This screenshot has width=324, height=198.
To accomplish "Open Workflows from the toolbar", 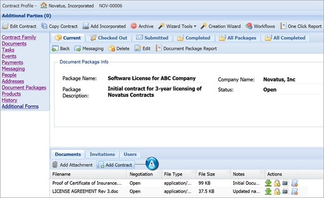I will point(260,26).
